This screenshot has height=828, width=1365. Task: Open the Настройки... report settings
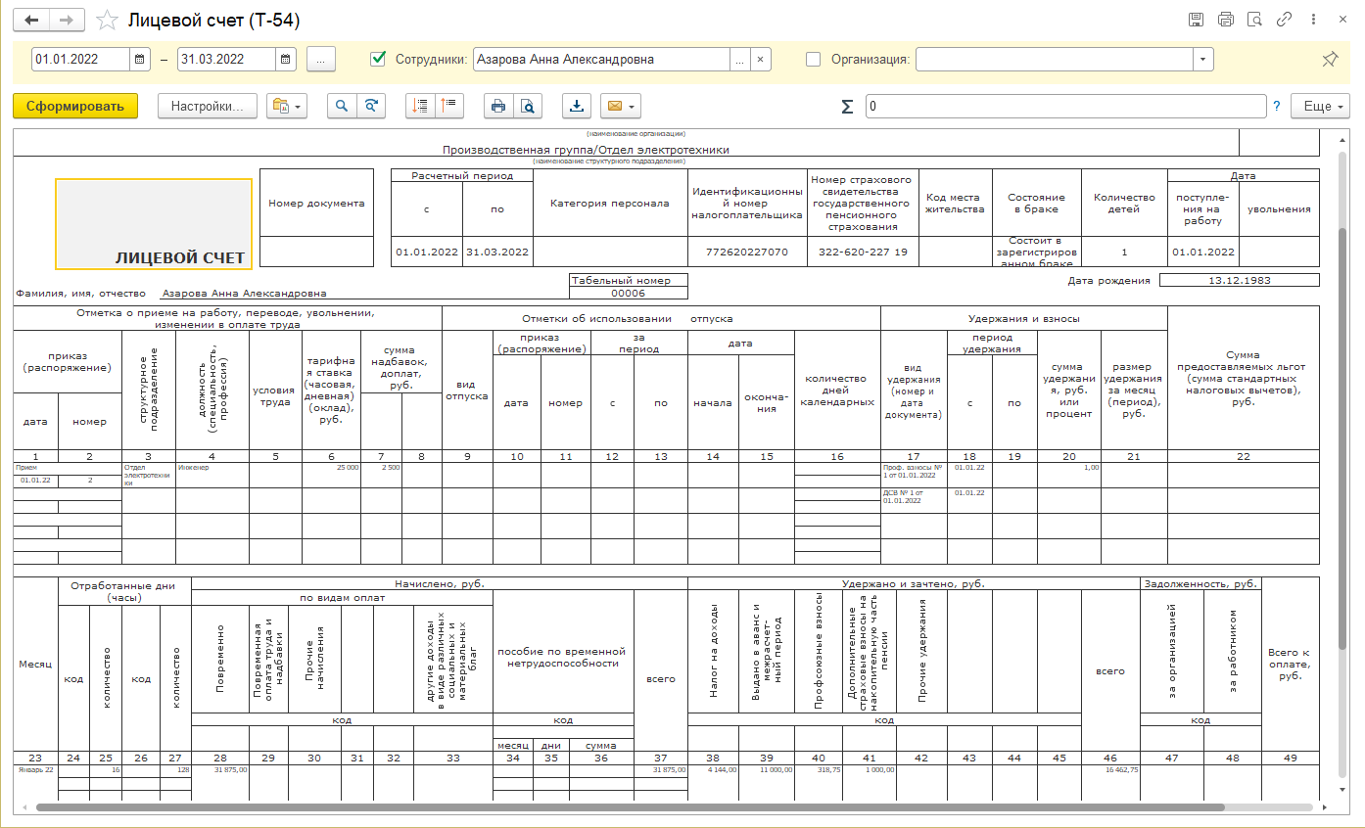[207, 107]
